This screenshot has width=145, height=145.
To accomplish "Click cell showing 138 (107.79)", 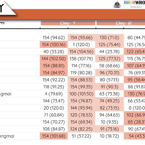I will tap(82, 59).
